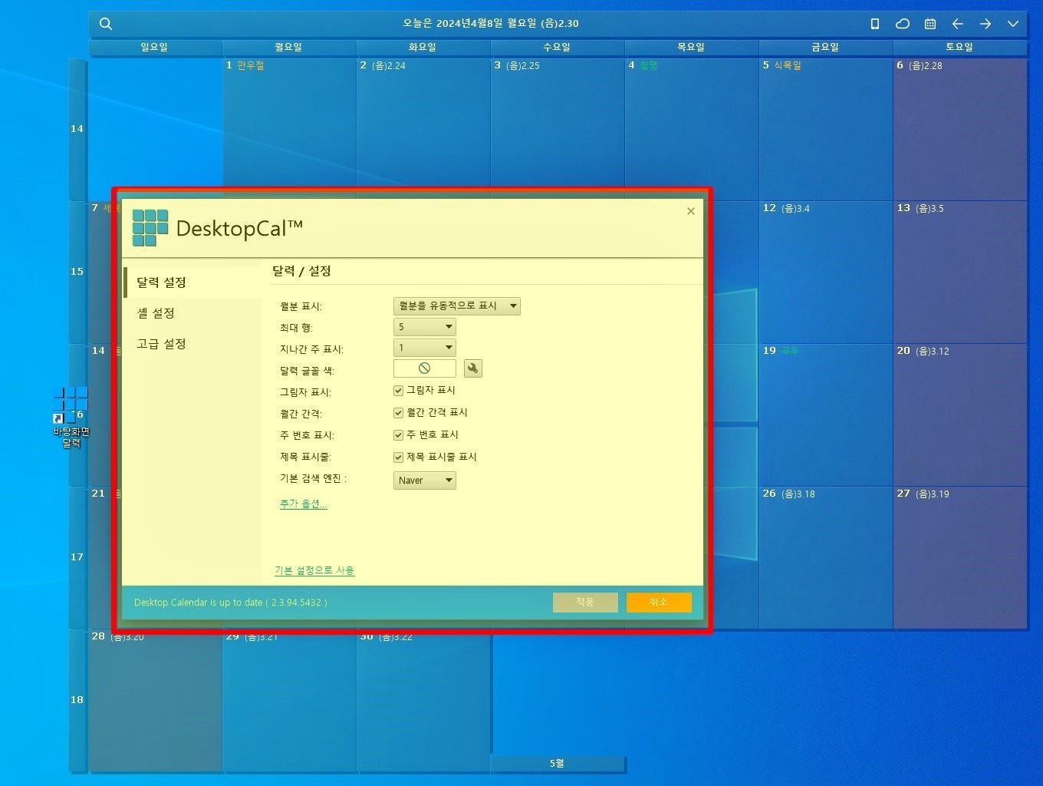Click the 토요일 column header
This screenshot has width=1043, height=786.
click(959, 48)
